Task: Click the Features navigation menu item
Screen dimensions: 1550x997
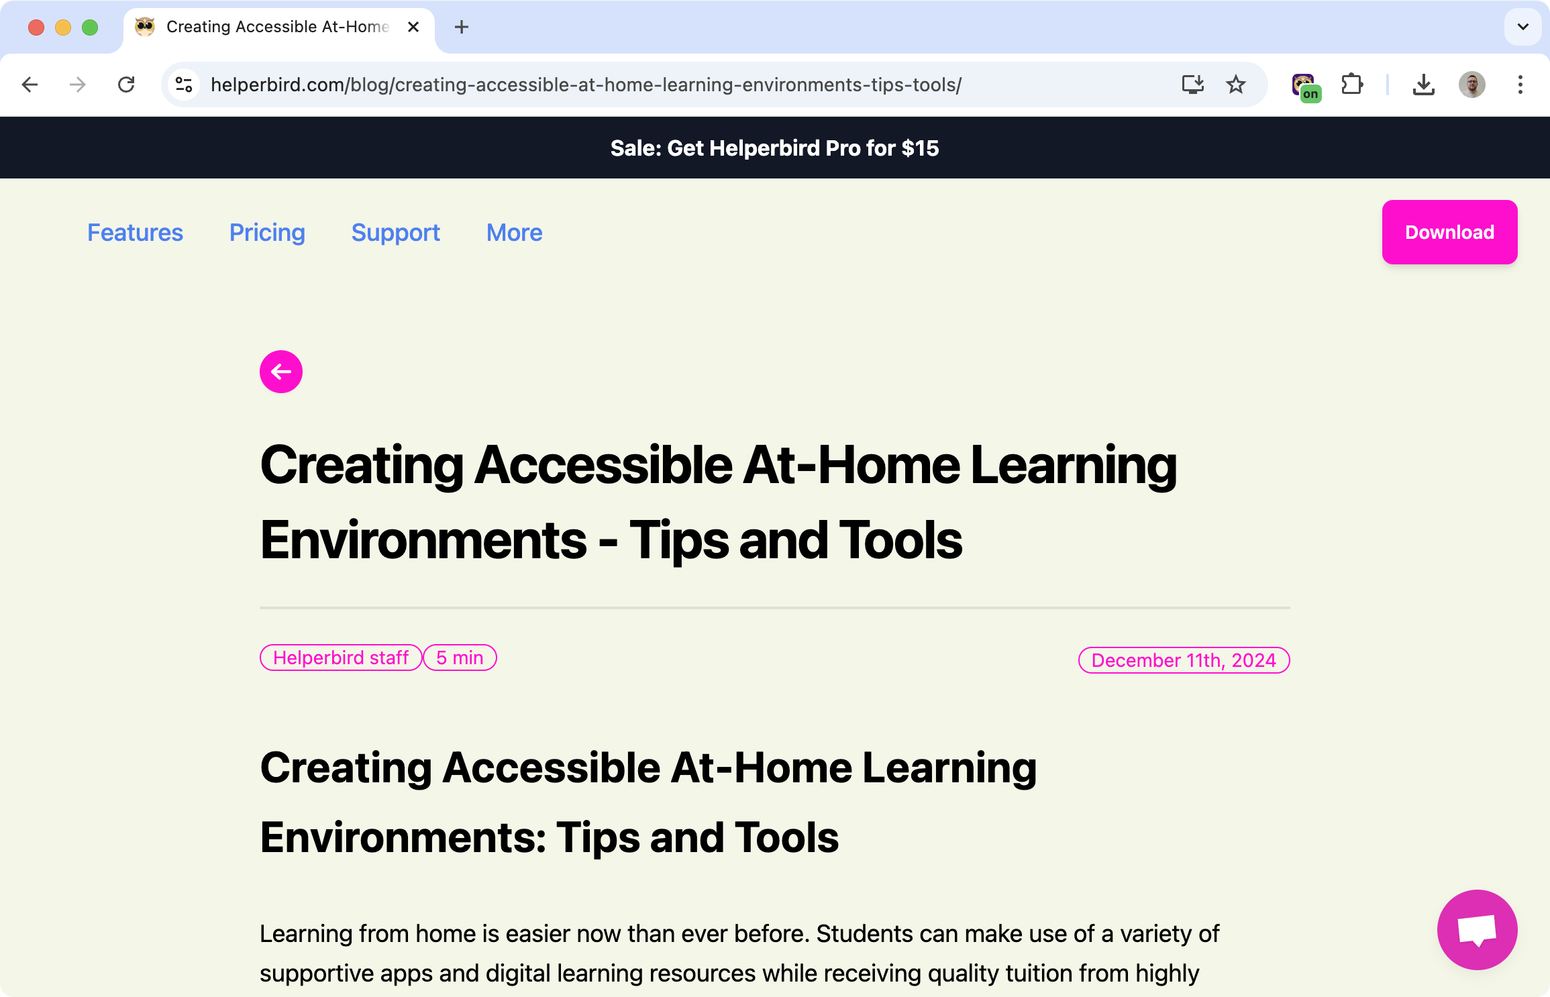Action: 134,233
